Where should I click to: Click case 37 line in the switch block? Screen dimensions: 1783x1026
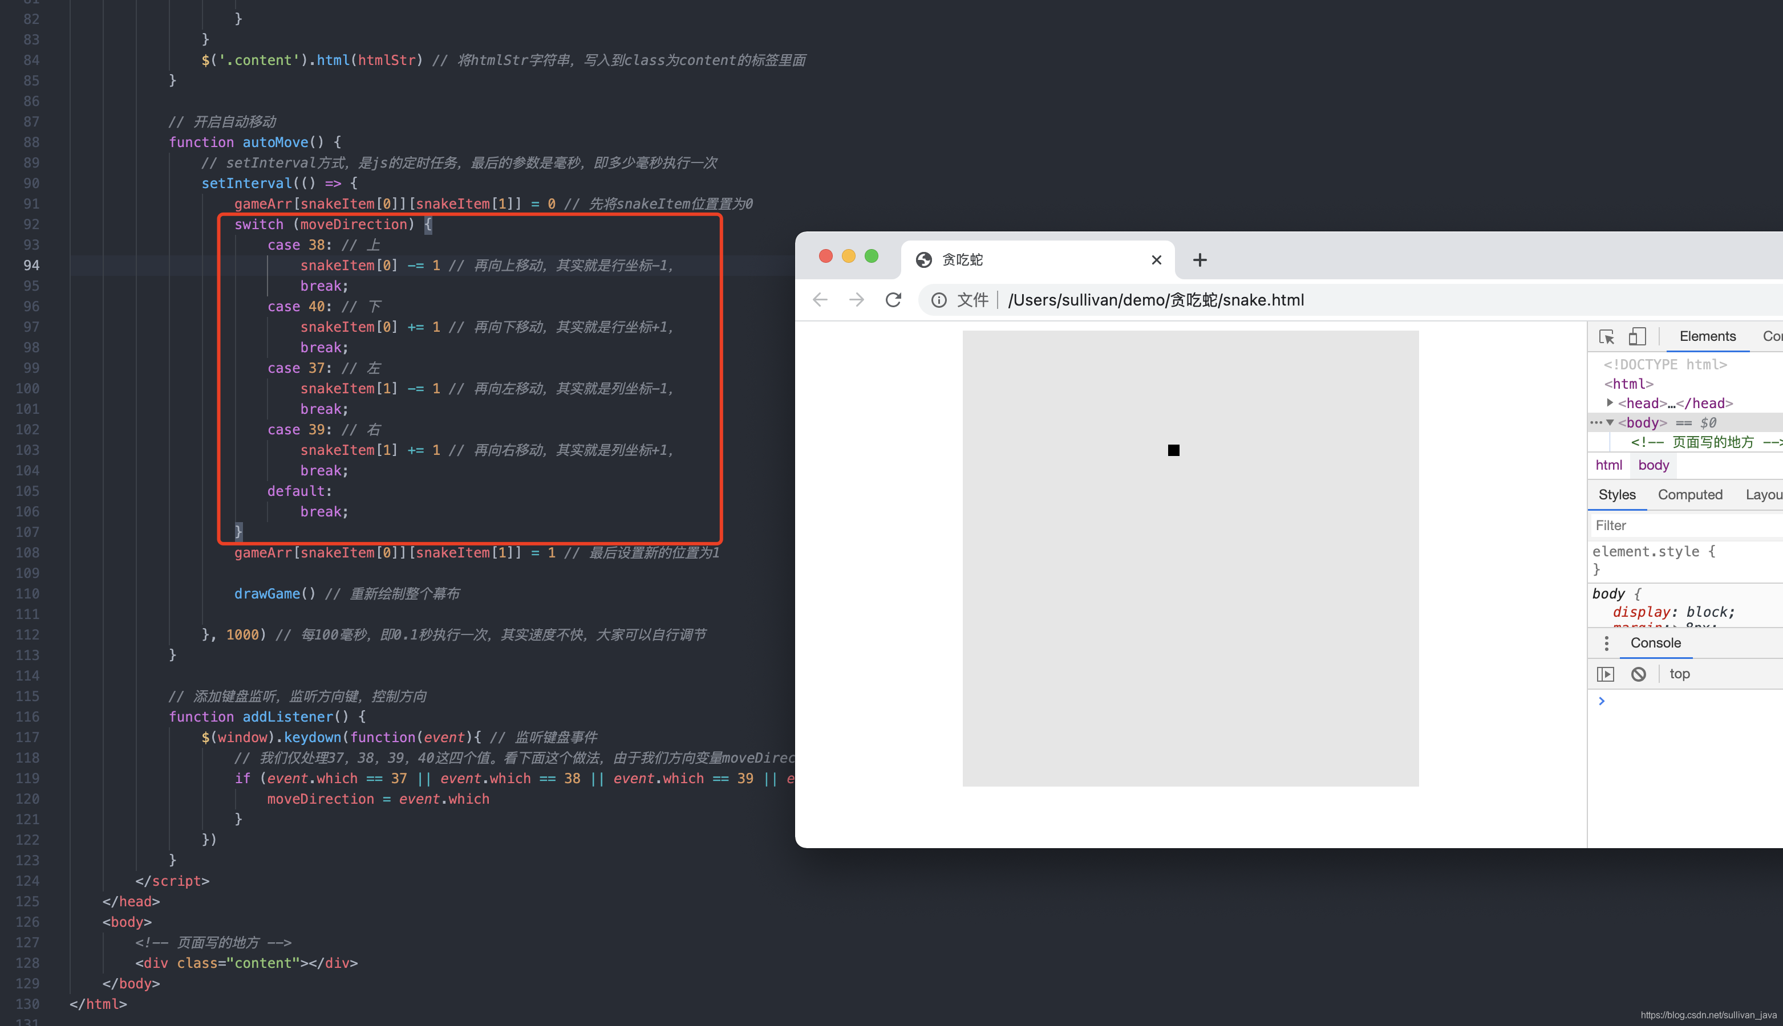[x=323, y=368]
